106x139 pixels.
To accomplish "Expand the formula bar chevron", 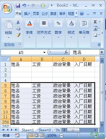I will point(102,52).
